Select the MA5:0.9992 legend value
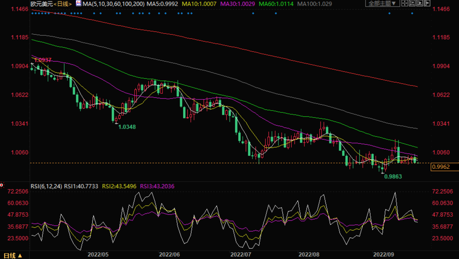The width and height of the screenshot is (459, 259). tap(162, 4)
